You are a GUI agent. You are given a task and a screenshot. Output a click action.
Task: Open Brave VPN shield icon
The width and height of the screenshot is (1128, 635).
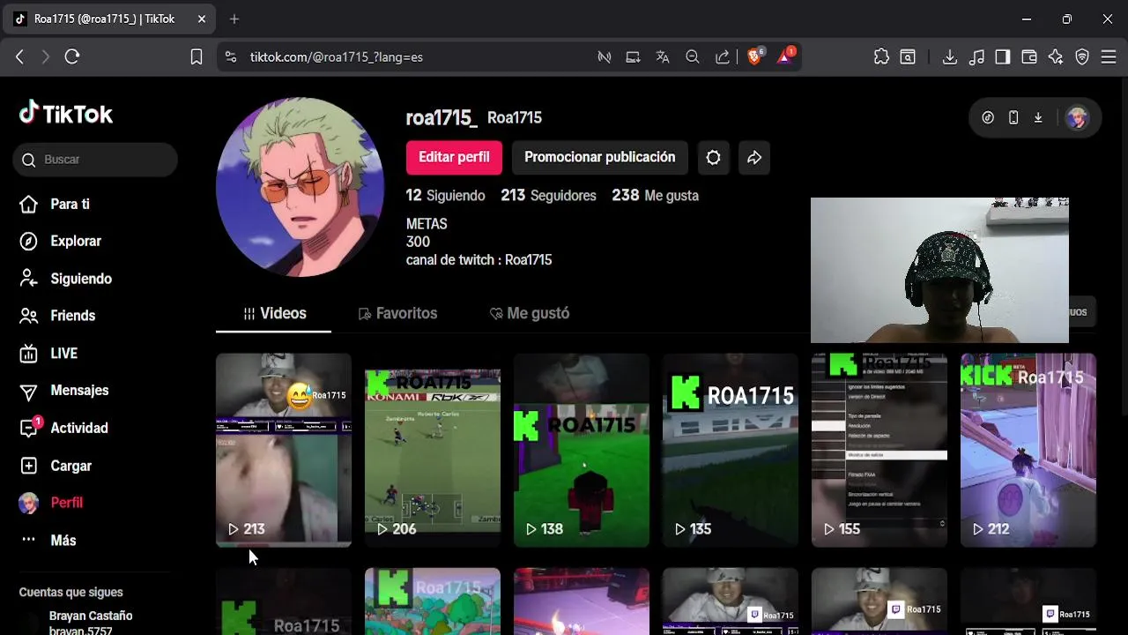(x=1082, y=56)
